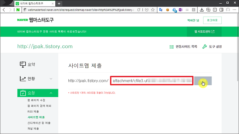Select the 네이버 웹마스터도구 browser tab
The height and width of the screenshot is (134, 239).
pyautogui.click(x=35, y=4)
